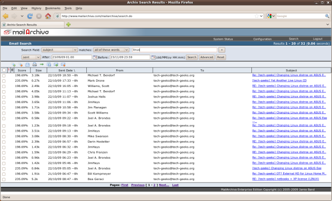The image size is (332, 201).
Task: Click the mailArchiva logo
Action: click(x=26, y=32)
